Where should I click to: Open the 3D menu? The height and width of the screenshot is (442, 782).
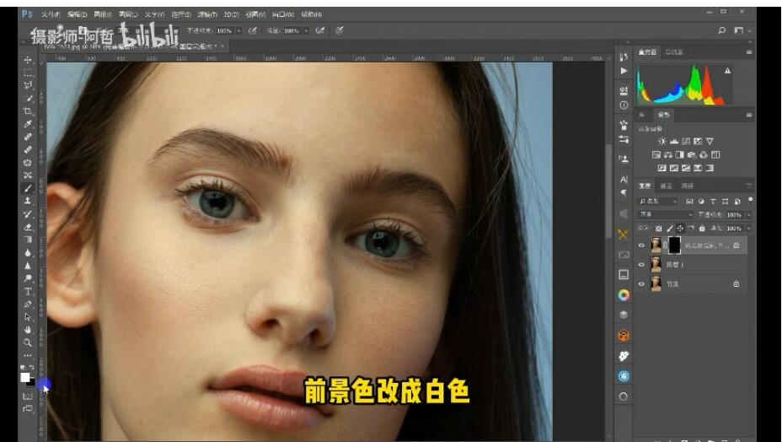click(231, 14)
